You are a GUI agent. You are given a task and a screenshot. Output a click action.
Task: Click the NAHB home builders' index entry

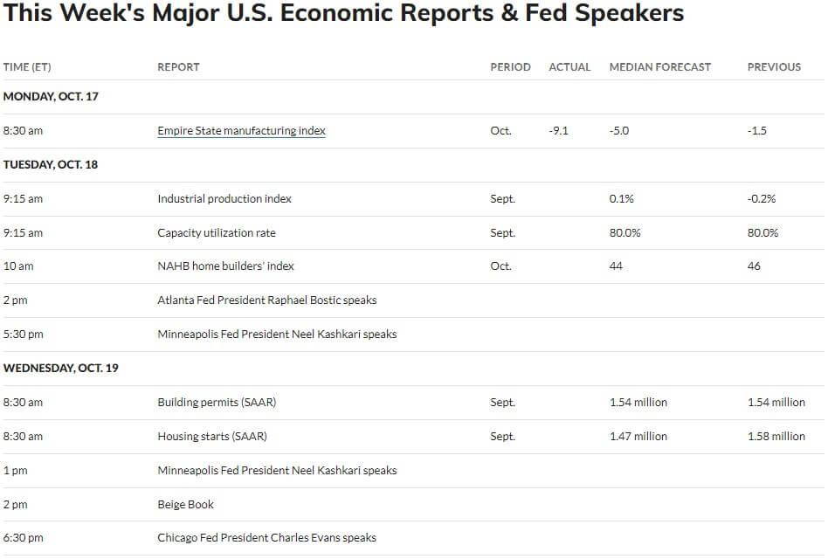(x=225, y=266)
